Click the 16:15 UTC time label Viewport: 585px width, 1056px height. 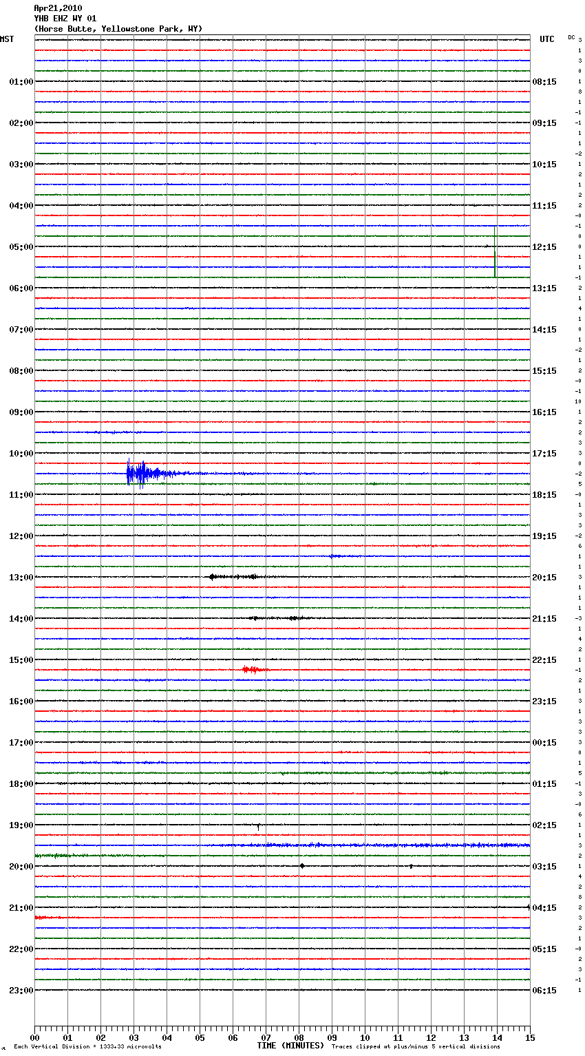[x=544, y=412]
